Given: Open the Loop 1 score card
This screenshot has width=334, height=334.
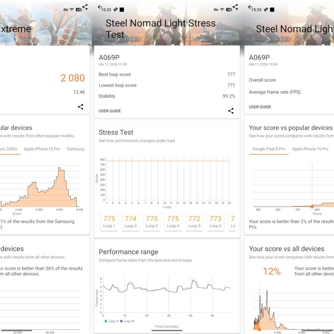Looking at the screenshot, I should pos(109,221).
